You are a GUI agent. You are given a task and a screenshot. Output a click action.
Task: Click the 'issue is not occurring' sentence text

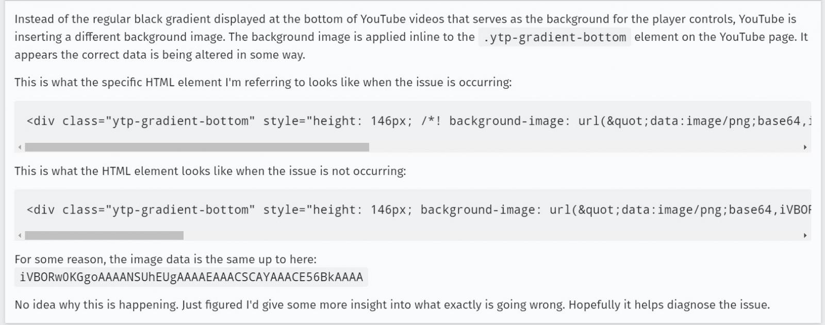pos(210,171)
